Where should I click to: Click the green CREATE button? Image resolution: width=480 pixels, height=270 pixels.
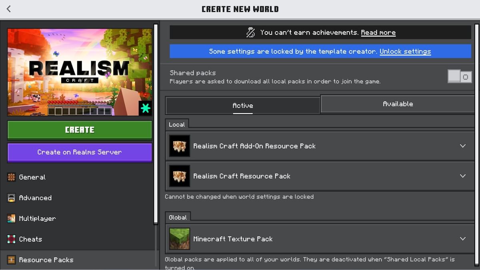pos(79,130)
